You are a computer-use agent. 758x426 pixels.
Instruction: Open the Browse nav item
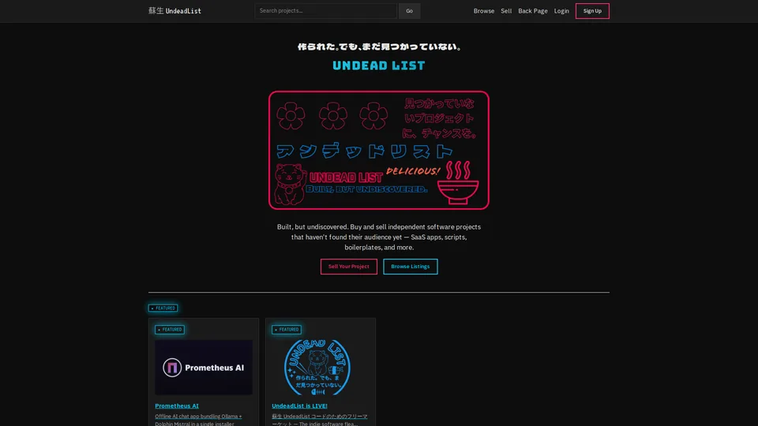click(x=484, y=10)
